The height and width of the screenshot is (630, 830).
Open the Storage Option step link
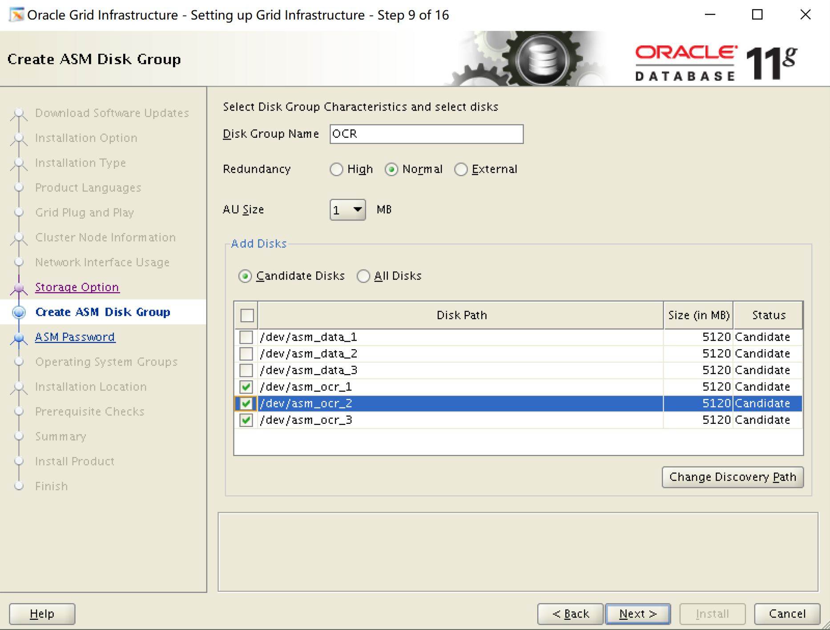77,287
